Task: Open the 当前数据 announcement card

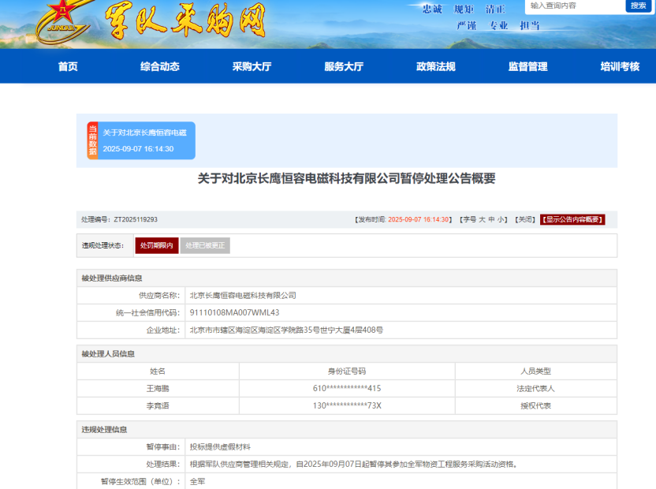Action: pyautogui.click(x=141, y=140)
